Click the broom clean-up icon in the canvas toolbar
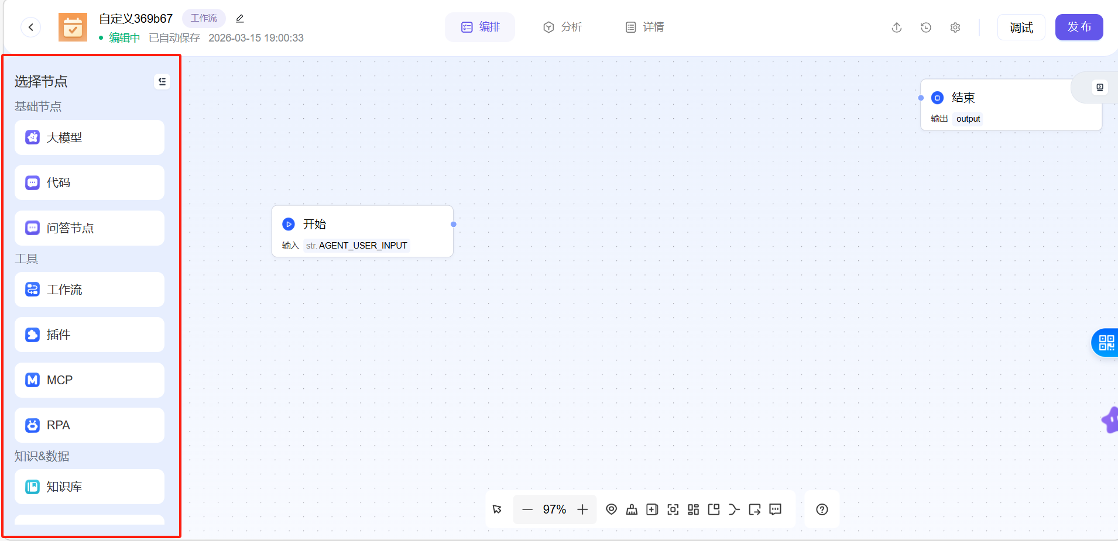The width and height of the screenshot is (1118, 541). pos(632,509)
